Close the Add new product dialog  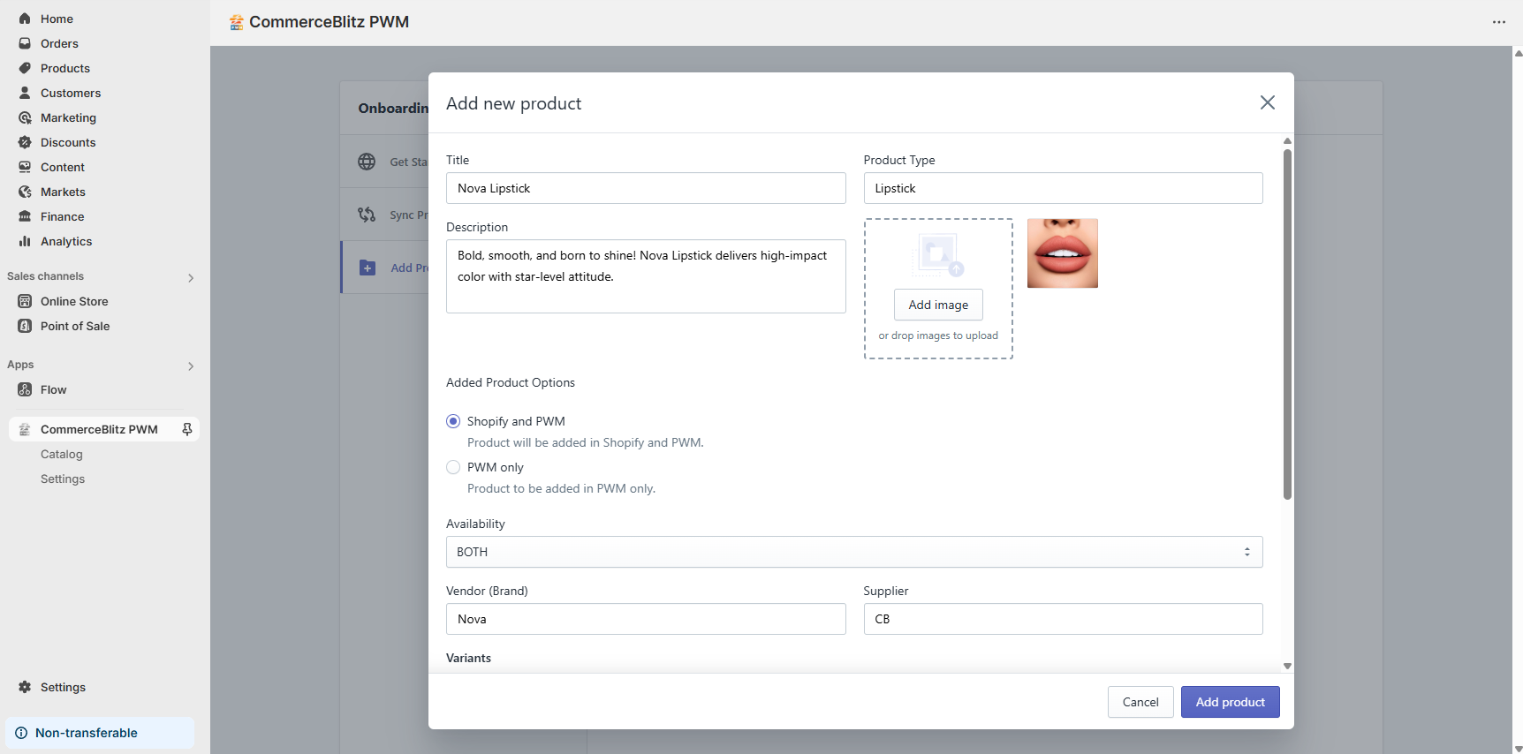1268,102
